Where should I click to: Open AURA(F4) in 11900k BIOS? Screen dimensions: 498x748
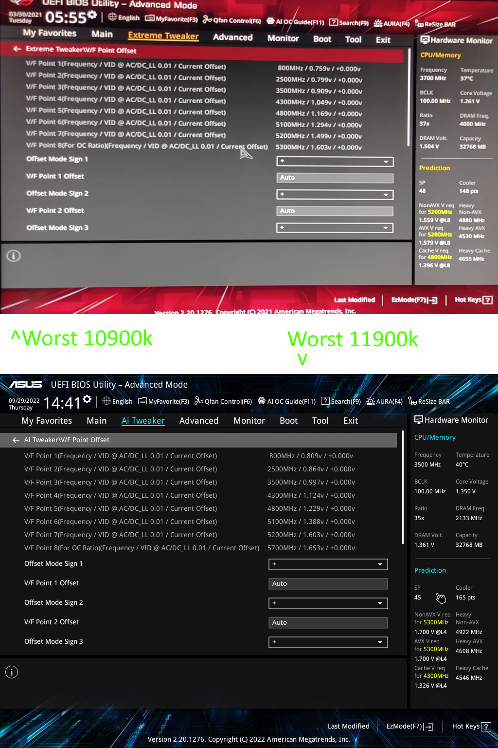coord(384,401)
